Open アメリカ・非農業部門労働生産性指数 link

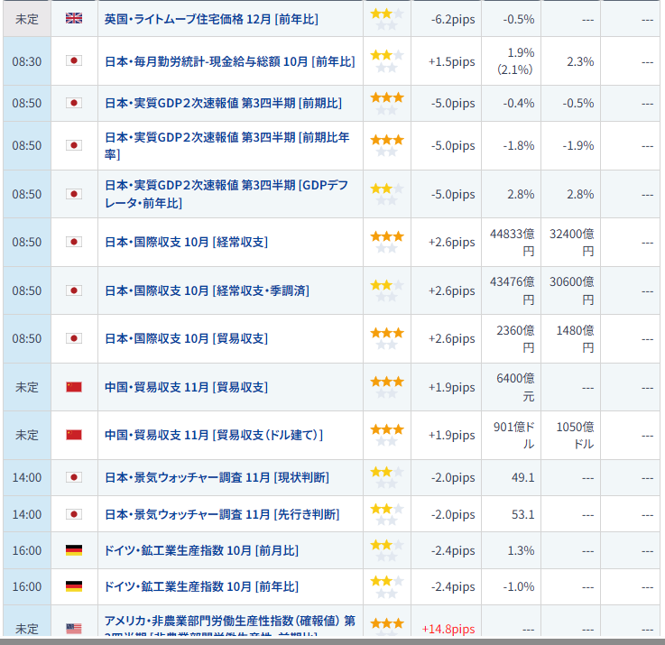(229, 622)
